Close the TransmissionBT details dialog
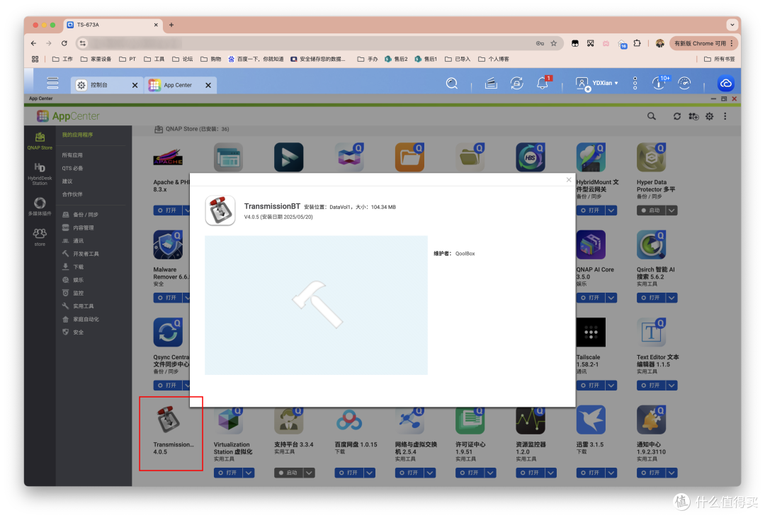 coord(568,180)
